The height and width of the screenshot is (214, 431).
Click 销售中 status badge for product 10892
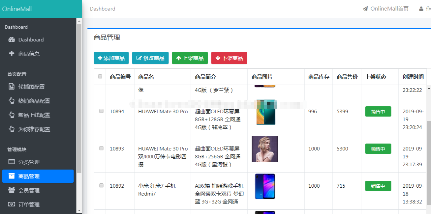[x=378, y=186]
